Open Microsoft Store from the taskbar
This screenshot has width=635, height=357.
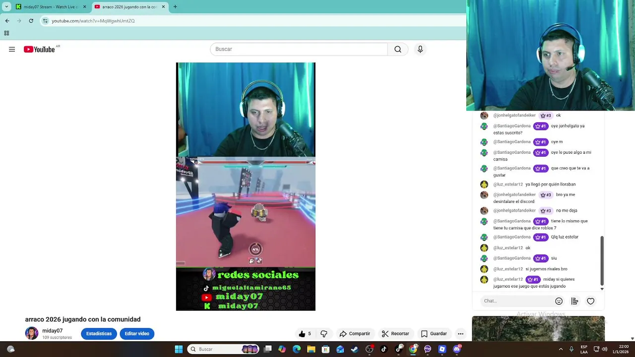coord(325,349)
